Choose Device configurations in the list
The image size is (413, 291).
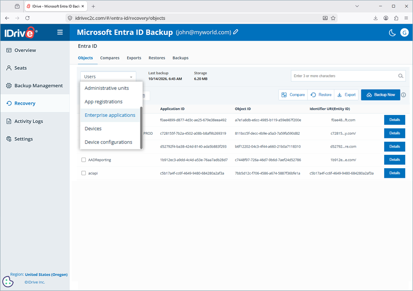coord(110,142)
